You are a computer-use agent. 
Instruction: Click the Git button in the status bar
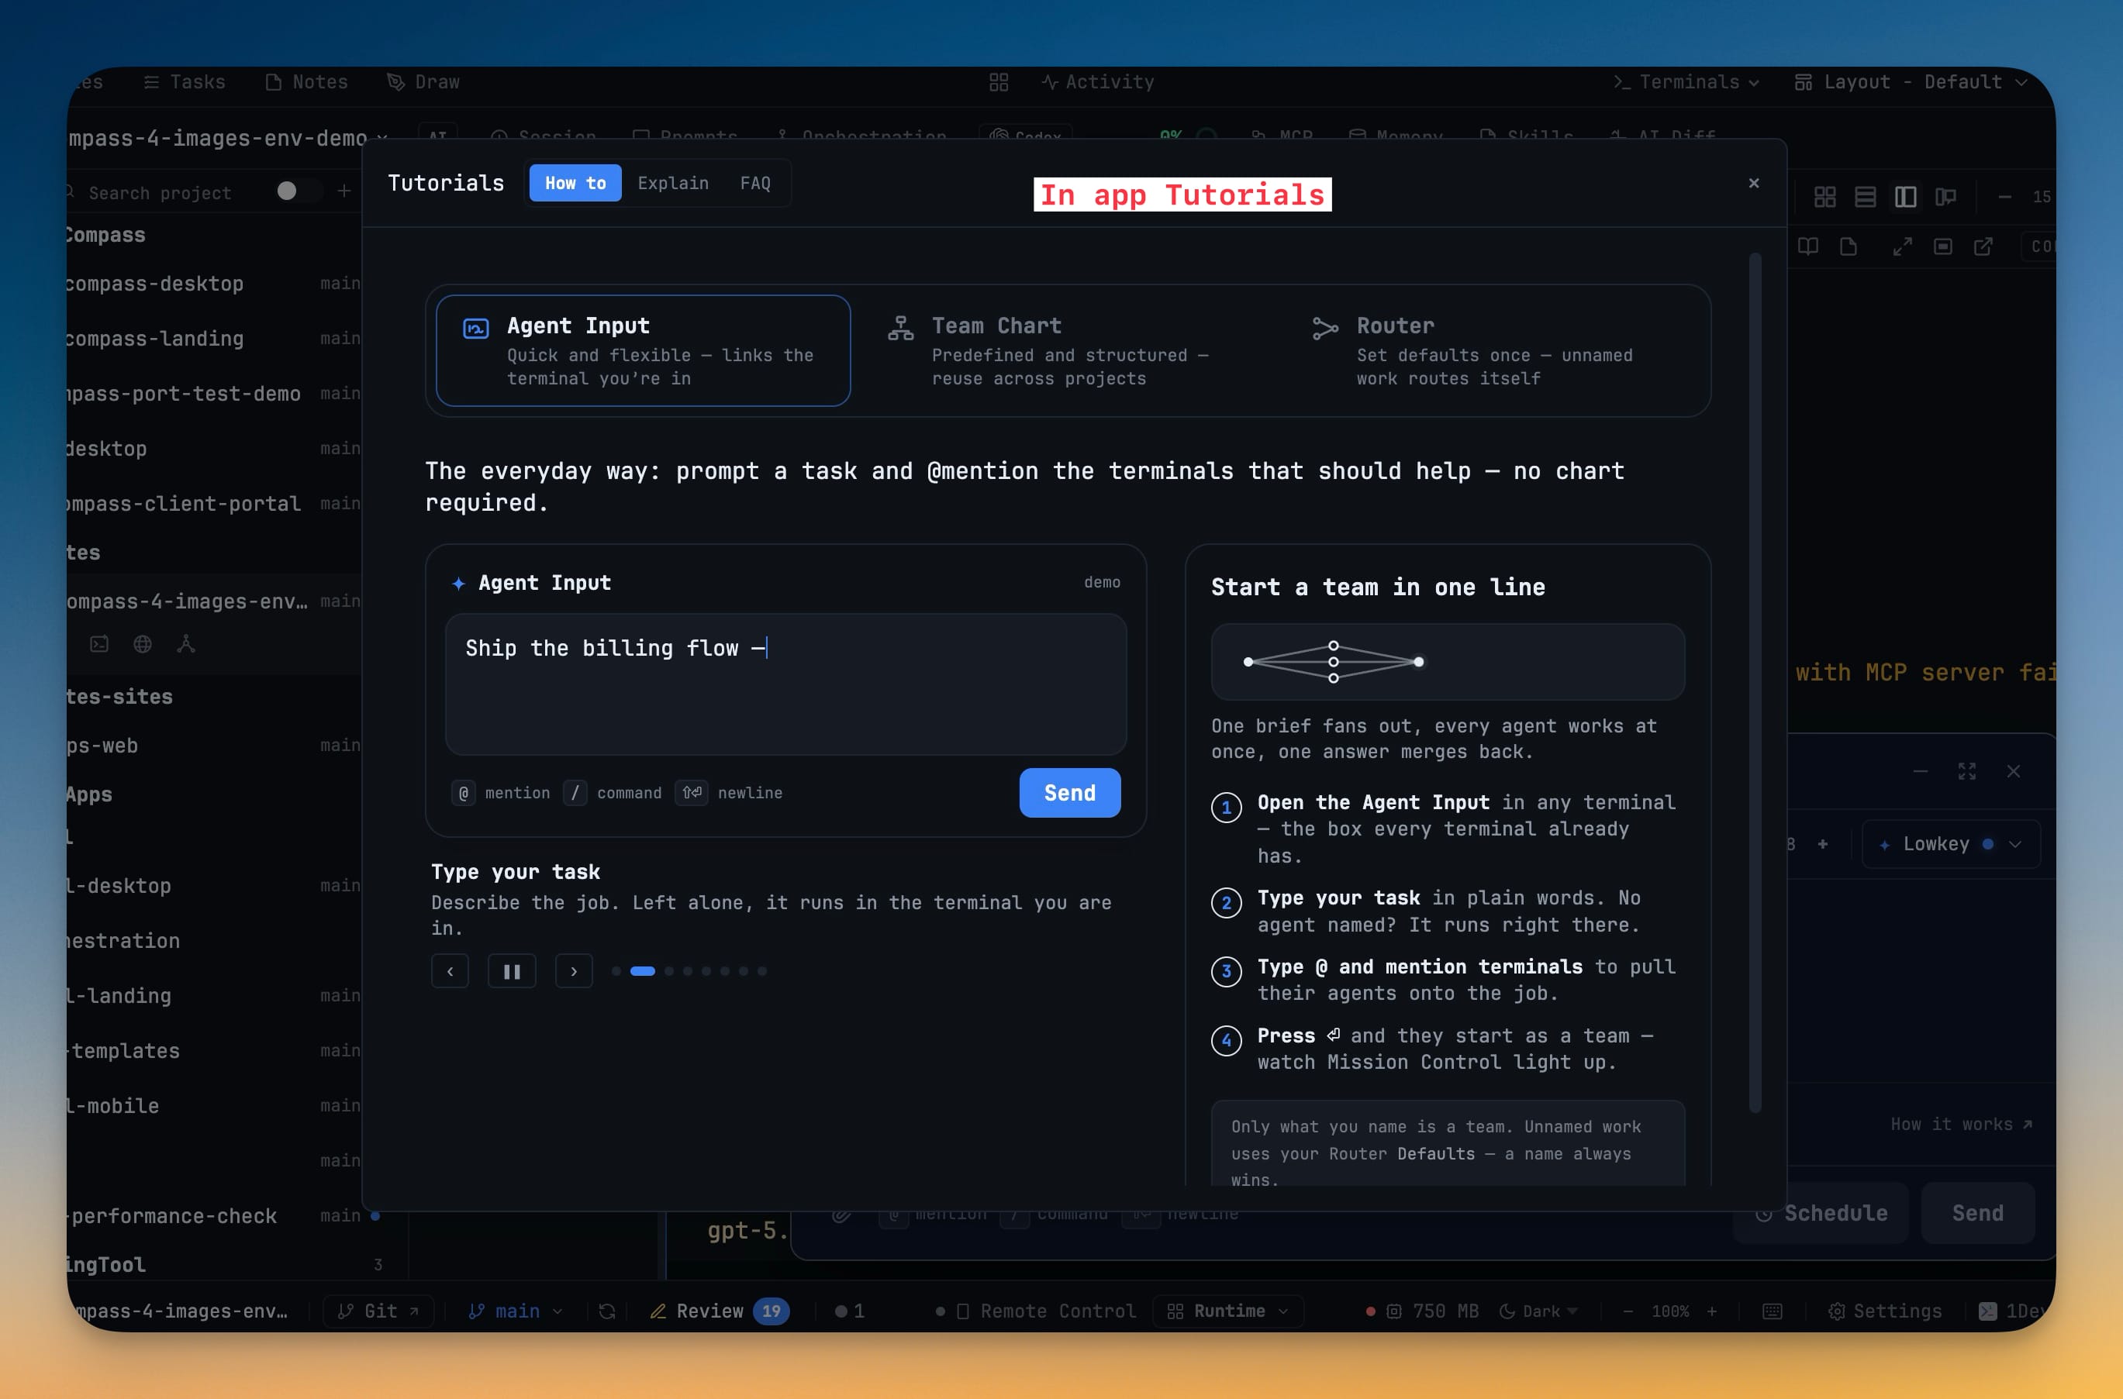(378, 1311)
